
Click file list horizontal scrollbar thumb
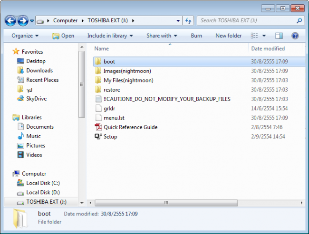[x=166, y=203]
